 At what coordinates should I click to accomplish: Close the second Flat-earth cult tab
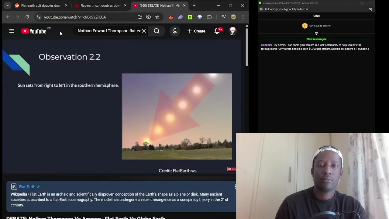125,5
